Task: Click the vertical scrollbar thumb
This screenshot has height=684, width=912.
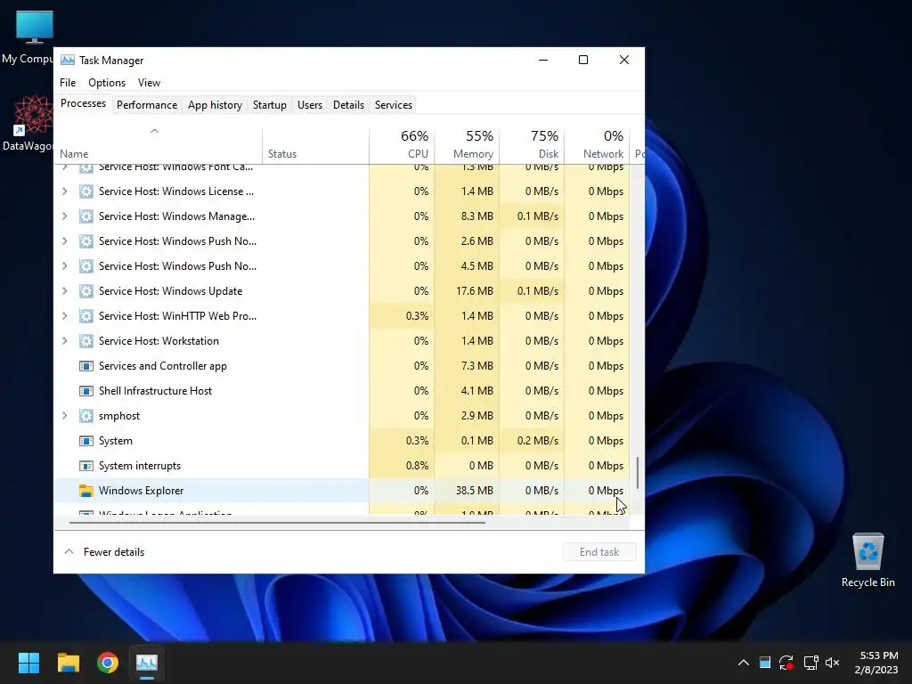Action: tap(638, 472)
